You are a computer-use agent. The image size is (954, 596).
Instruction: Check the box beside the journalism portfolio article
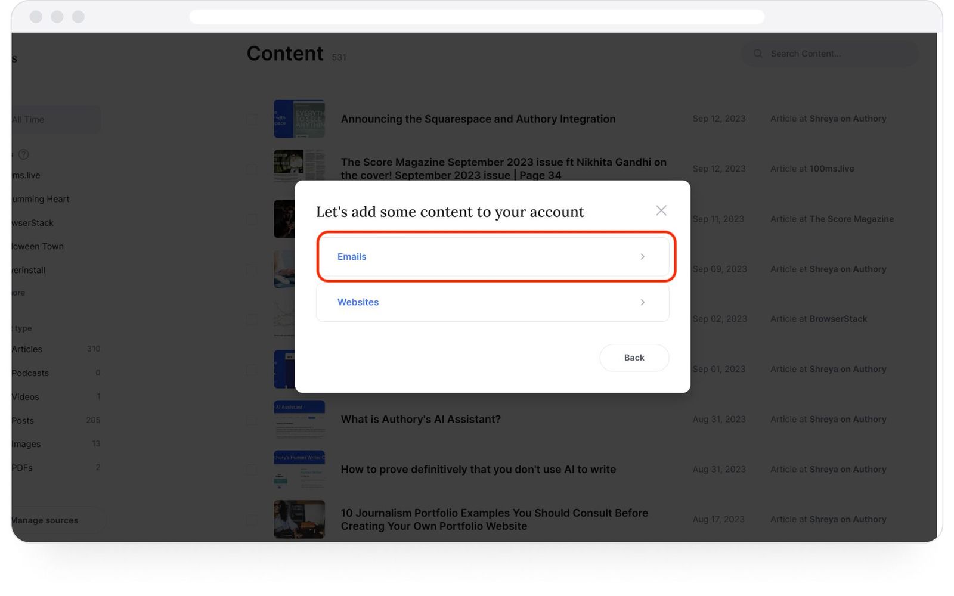point(252,519)
